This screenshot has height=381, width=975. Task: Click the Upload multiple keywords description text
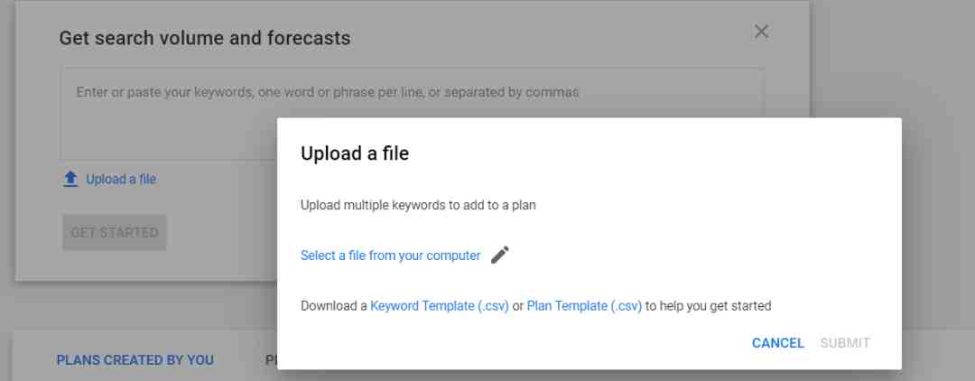coord(418,205)
